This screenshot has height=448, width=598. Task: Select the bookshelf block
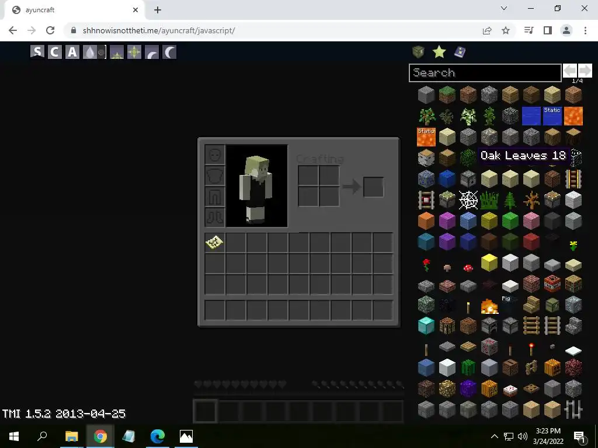click(x=573, y=283)
